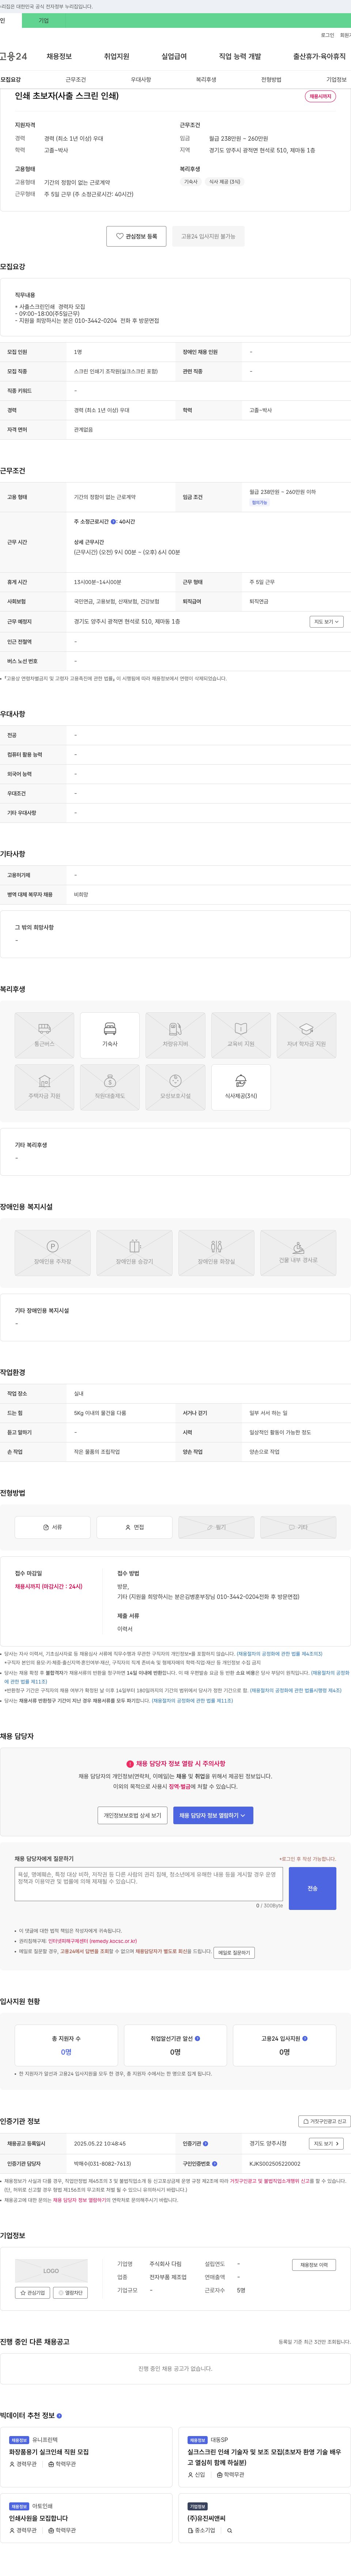The width and height of the screenshot is (351, 2576).
Task: Jump to the 복리후생 section tab
Action: [x=207, y=79]
